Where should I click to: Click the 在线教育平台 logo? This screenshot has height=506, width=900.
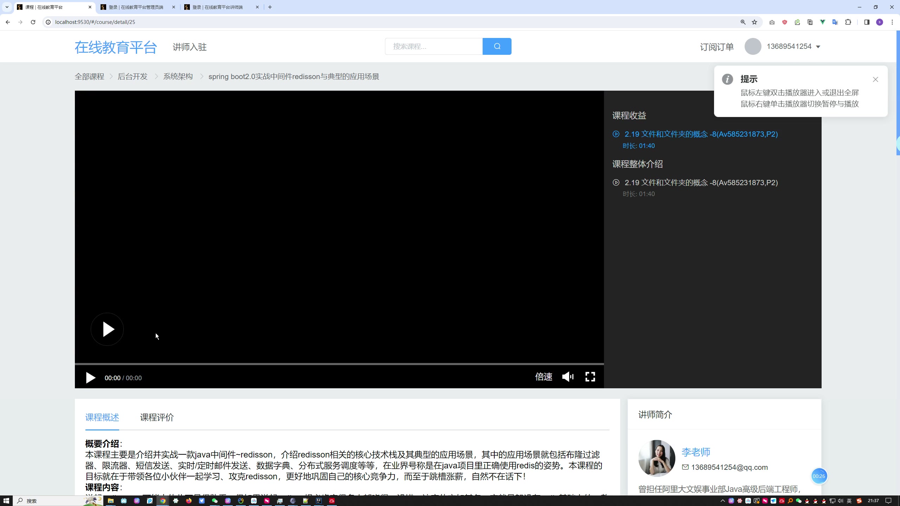pyautogui.click(x=116, y=47)
